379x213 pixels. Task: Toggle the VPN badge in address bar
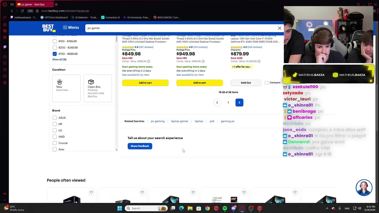[30, 11]
